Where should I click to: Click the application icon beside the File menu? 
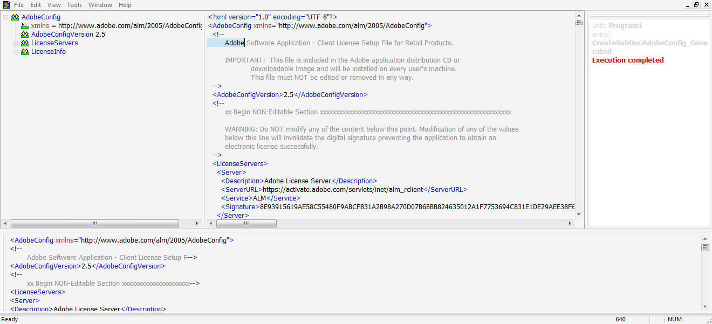tap(5, 4)
